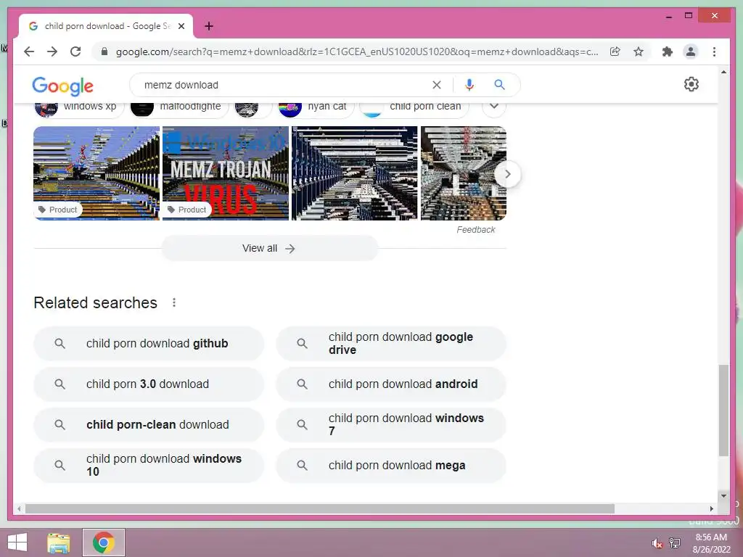Bookmark this page with the star
Viewport: 743px width, 557px height.
pos(639,51)
